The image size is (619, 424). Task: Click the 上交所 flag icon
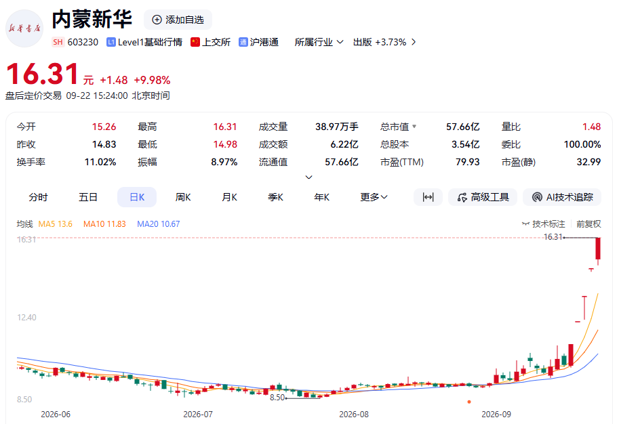point(195,42)
